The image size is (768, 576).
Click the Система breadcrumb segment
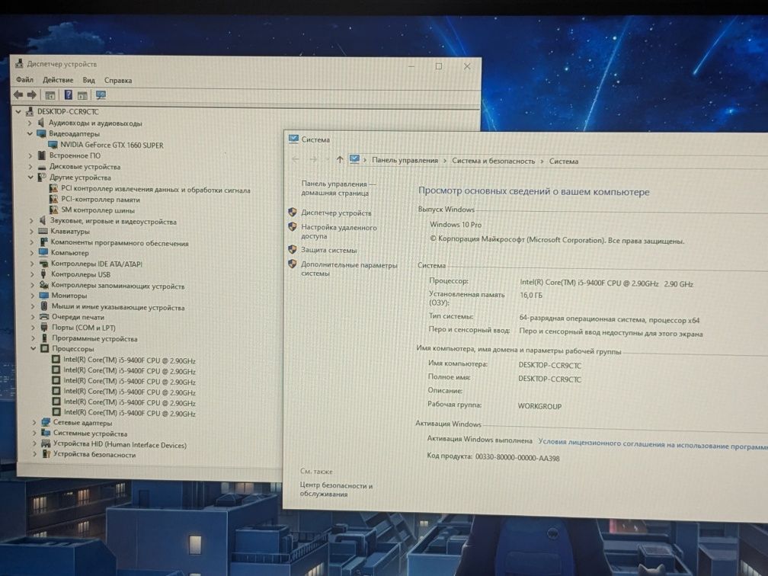coord(564,162)
